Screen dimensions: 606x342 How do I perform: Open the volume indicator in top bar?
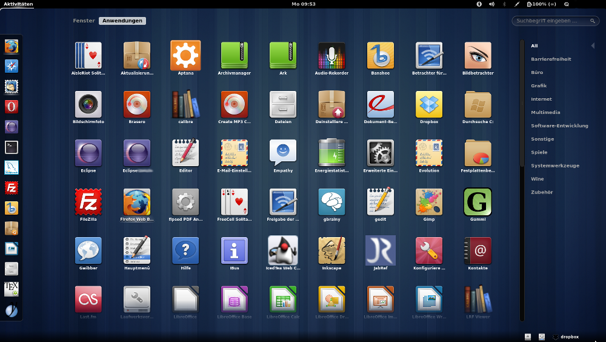[x=491, y=4]
